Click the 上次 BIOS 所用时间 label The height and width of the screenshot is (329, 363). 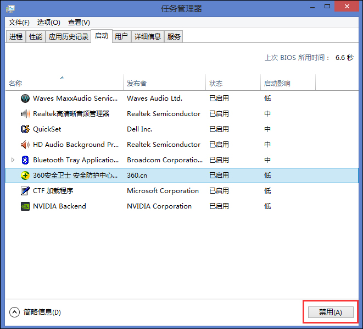click(x=298, y=58)
